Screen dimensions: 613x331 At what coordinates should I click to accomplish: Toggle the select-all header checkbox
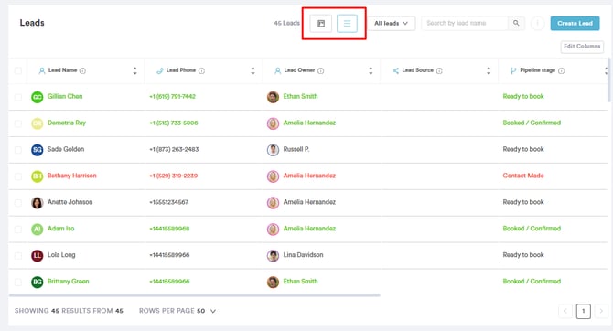click(18, 70)
